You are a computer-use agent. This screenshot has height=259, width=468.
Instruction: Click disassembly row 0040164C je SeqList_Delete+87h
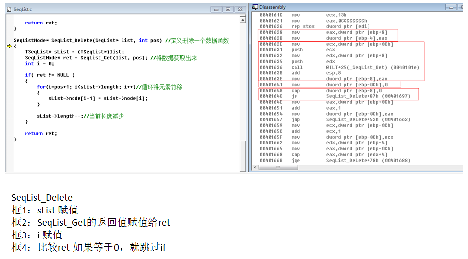click(335, 96)
